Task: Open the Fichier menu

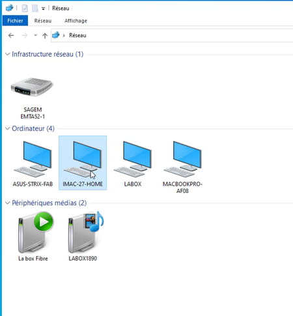Action: (x=15, y=21)
